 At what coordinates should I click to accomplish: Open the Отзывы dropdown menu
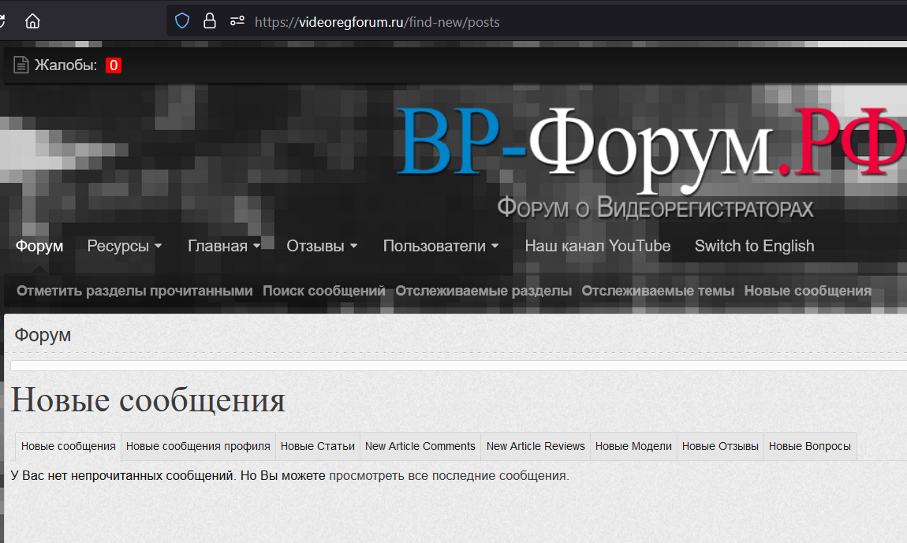[322, 246]
